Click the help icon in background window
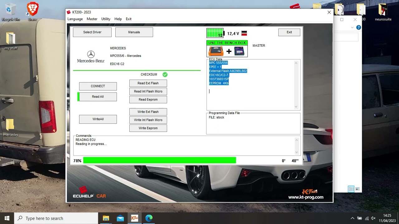This screenshot has width=399, height=224. pyautogui.click(x=358, y=27)
